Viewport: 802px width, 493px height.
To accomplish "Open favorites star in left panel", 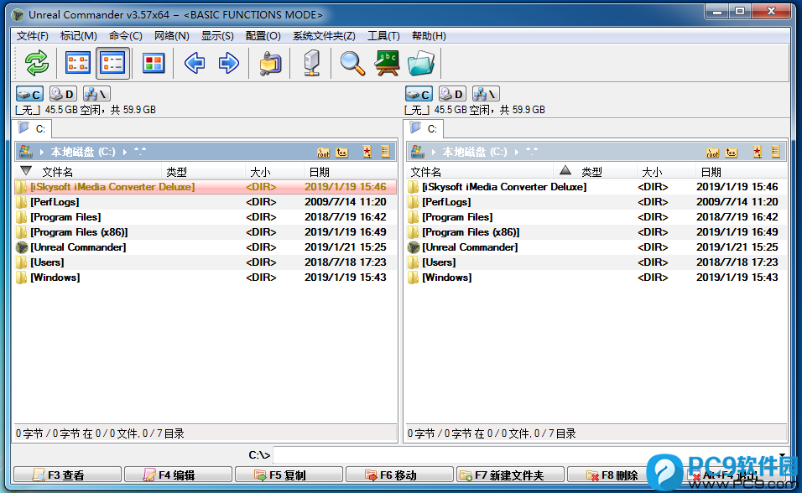I will [367, 152].
